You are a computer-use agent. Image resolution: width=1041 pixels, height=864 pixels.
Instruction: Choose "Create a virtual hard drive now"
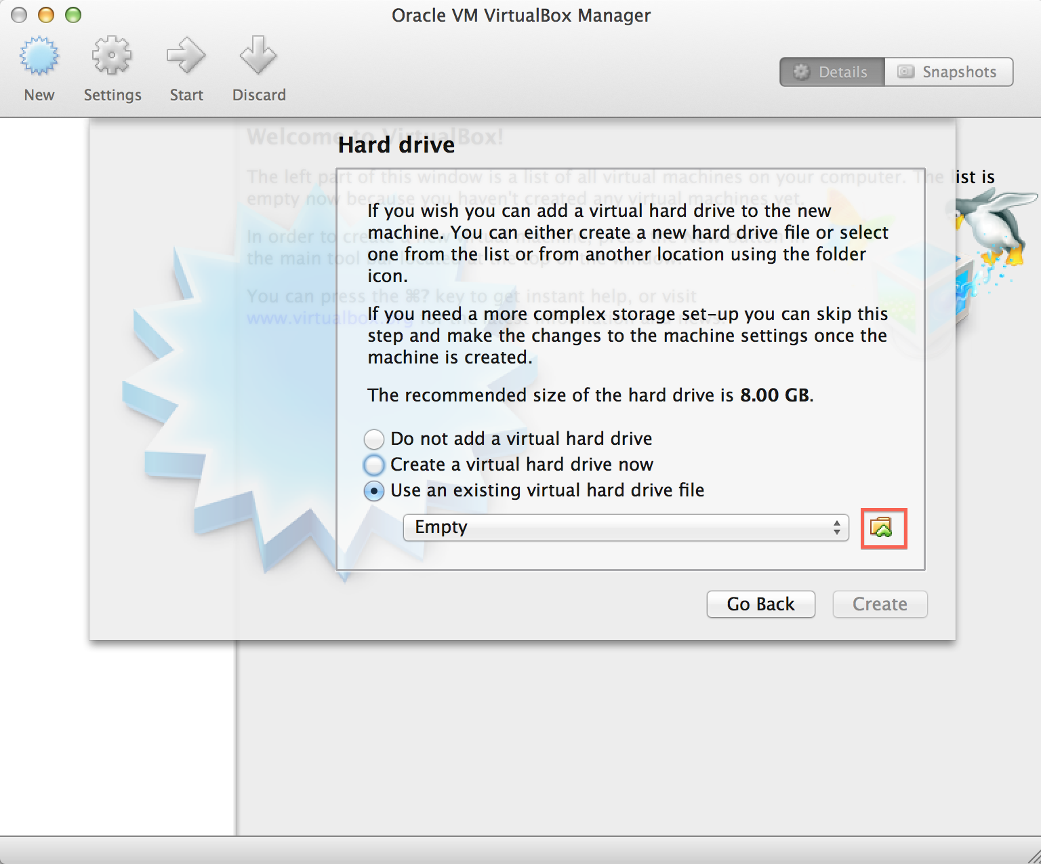pyautogui.click(x=374, y=465)
